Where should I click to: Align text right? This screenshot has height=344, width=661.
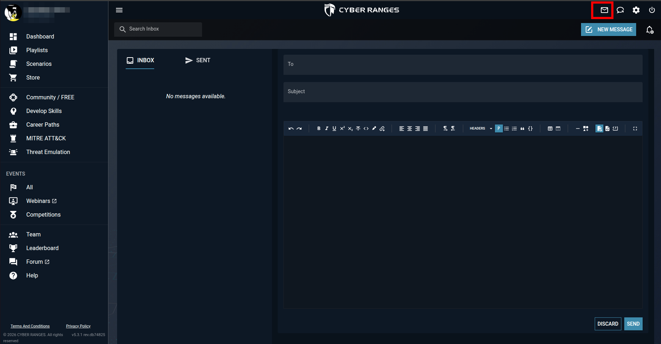click(417, 128)
